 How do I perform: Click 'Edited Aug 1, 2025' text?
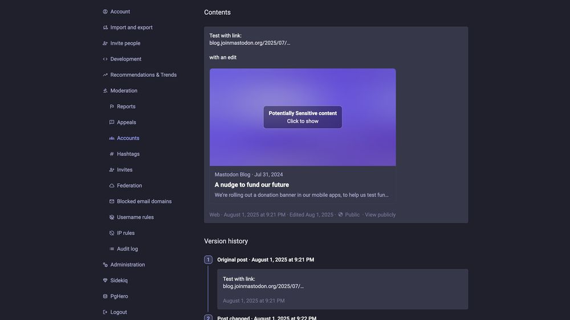pos(311,215)
